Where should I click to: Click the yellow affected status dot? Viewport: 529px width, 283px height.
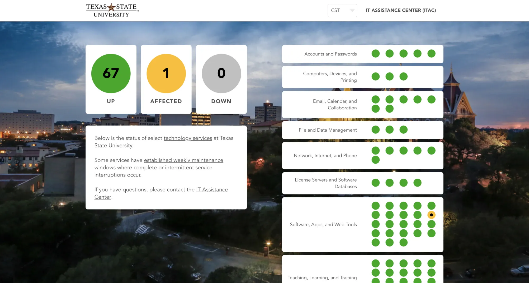[431, 215]
